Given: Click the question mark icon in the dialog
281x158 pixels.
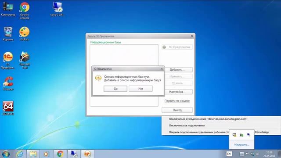Looking at the screenshot, I should pyautogui.click(x=98, y=78).
